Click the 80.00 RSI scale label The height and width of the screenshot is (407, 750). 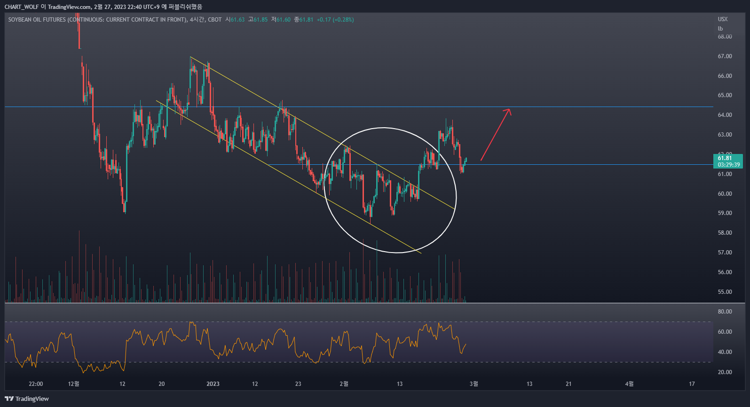click(725, 312)
